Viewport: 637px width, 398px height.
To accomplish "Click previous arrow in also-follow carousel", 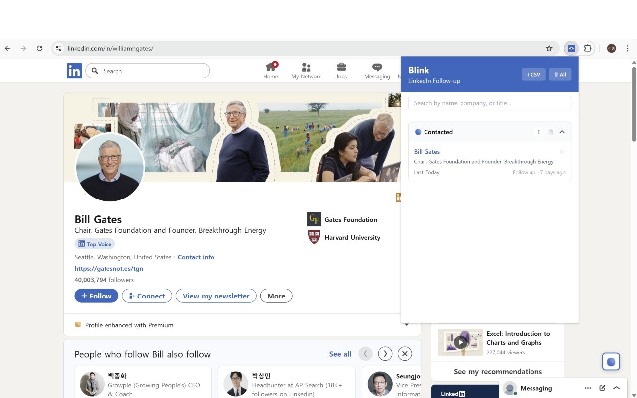I will pos(365,354).
